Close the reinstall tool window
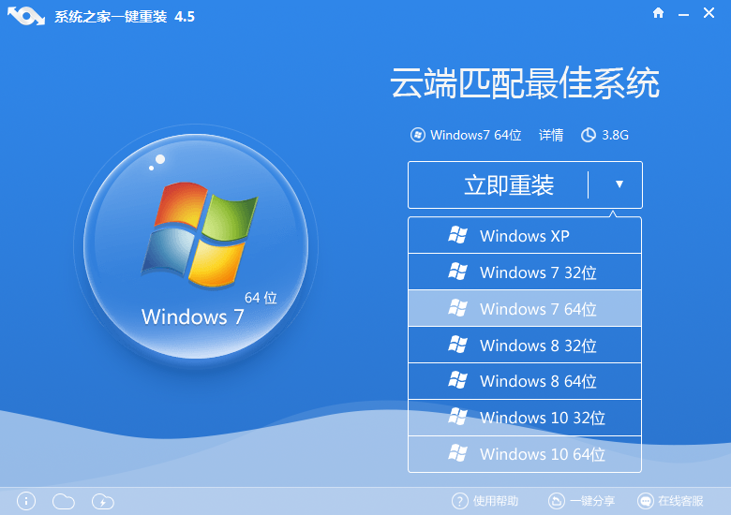This screenshot has width=731, height=515. click(709, 13)
